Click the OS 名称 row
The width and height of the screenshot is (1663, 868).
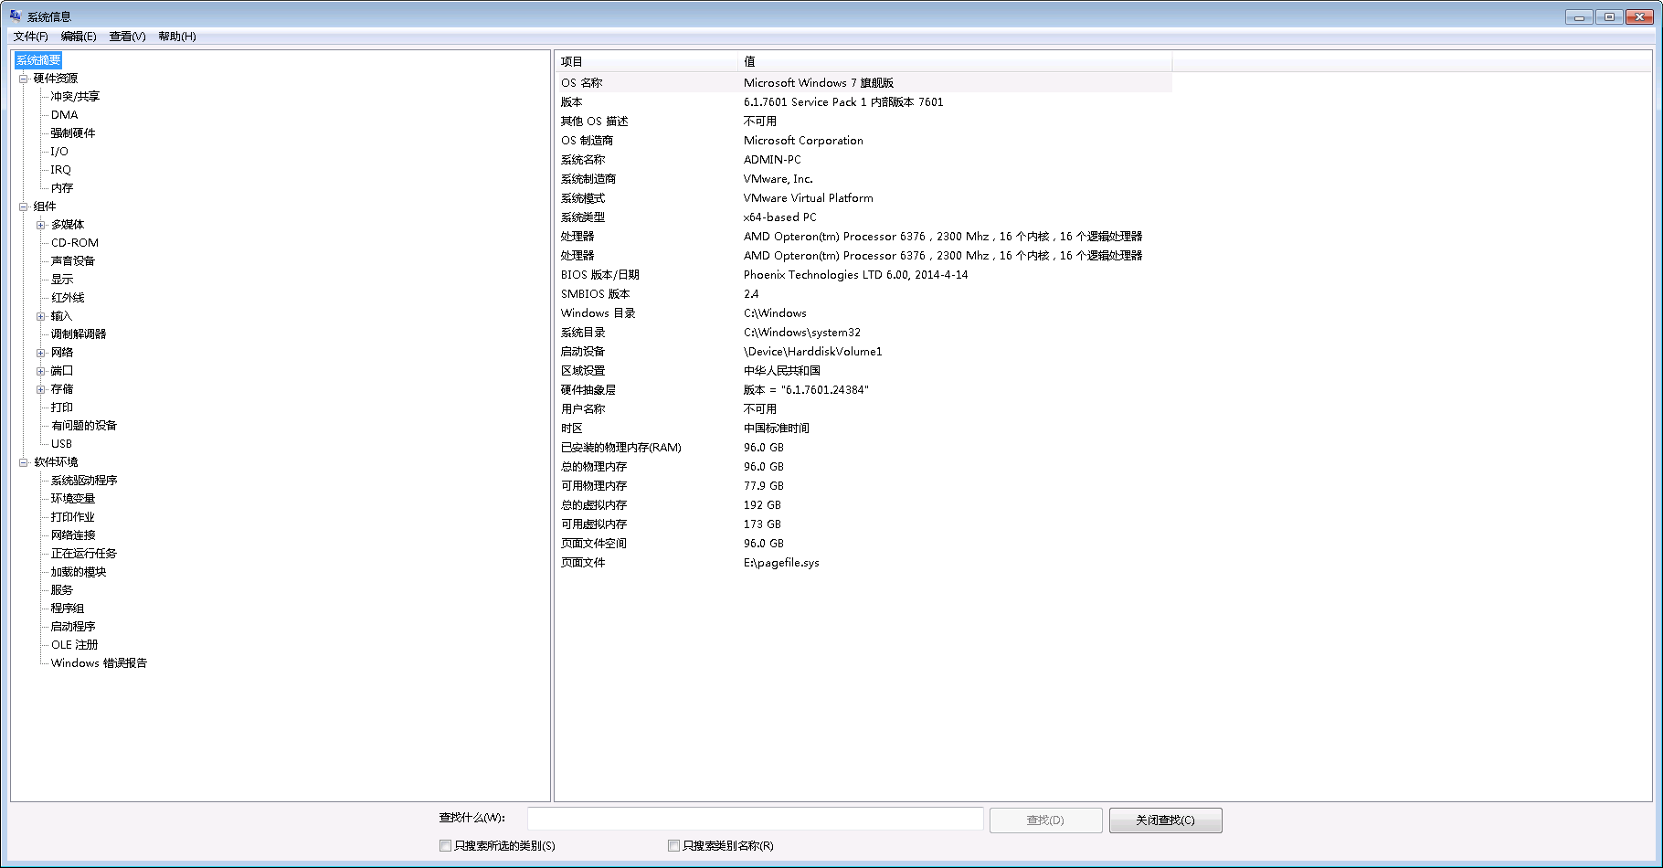[863, 83]
